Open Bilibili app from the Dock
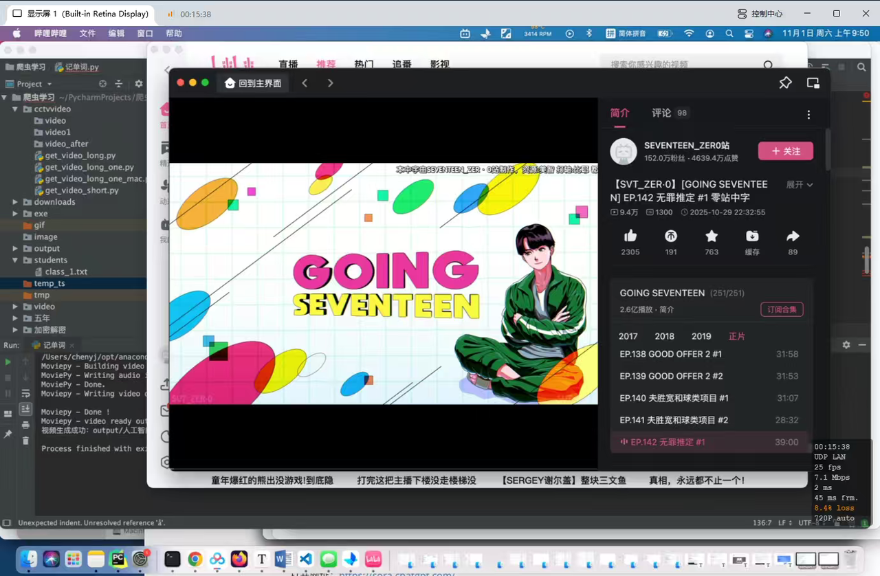Viewport: 880px width, 576px height. pos(373,559)
